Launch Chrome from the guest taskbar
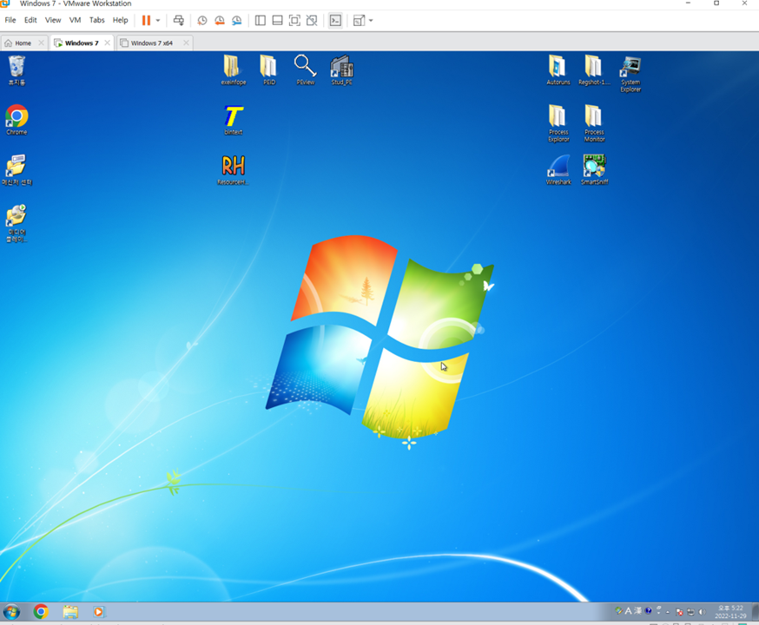Viewport: 759px width, 625px height. (x=41, y=612)
